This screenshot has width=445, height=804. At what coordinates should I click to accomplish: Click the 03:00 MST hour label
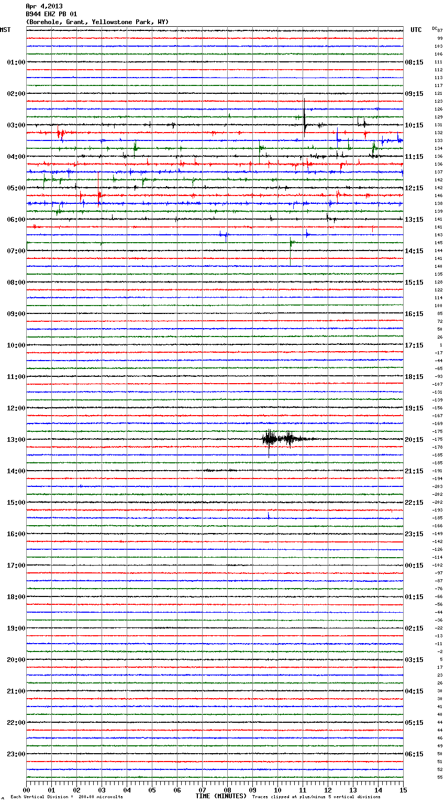point(16,125)
